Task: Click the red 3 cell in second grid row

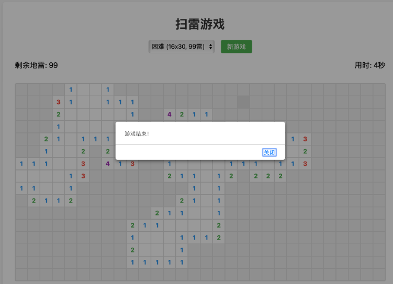Action: click(59, 102)
